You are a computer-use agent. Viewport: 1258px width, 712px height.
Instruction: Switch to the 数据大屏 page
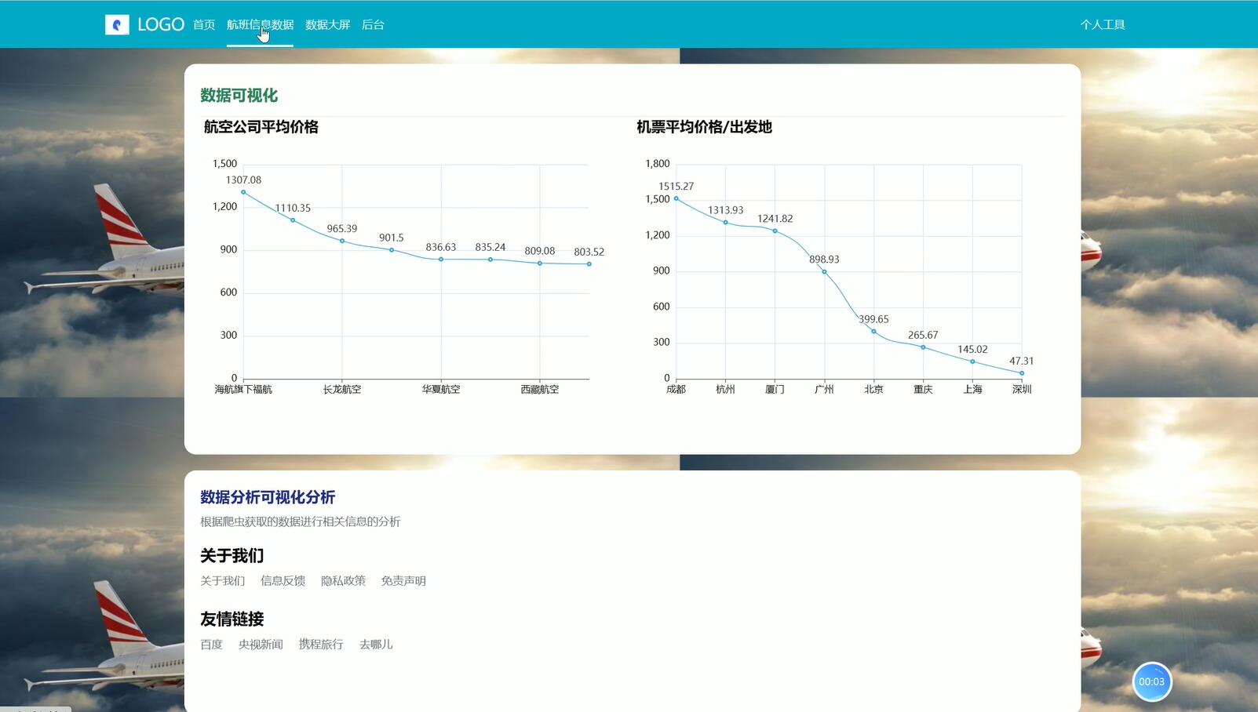[327, 24]
